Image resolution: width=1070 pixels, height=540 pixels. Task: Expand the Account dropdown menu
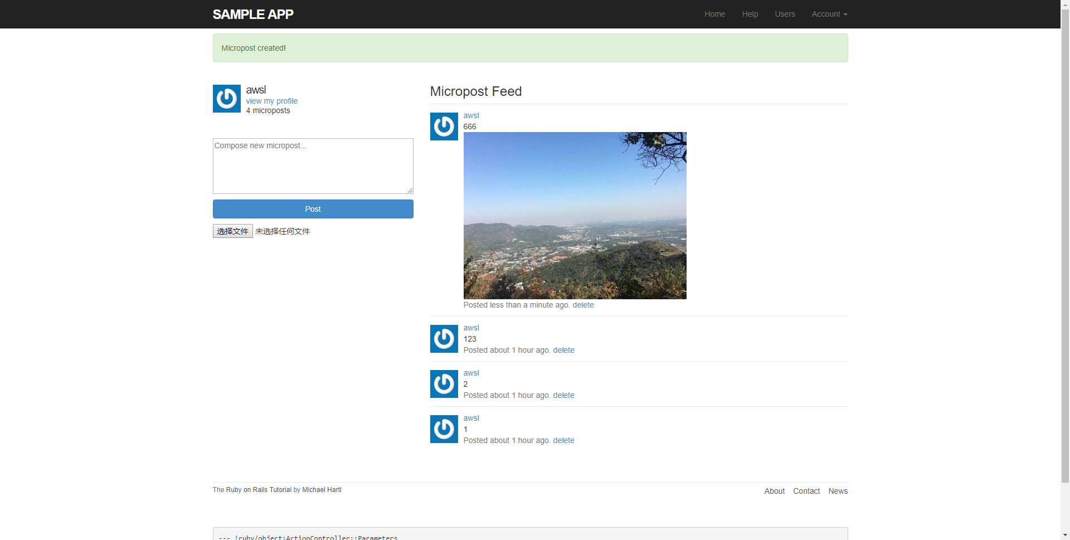pyautogui.click(x=829, y=14)
